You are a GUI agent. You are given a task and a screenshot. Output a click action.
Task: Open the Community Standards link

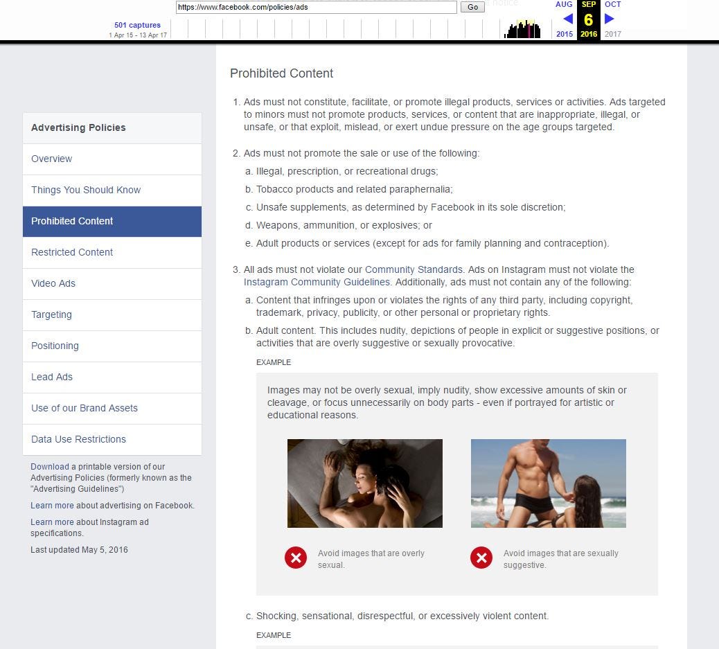coord(413,269)
